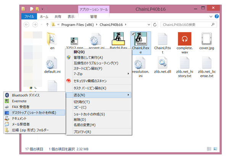
Task: Refresh the current folder view
Action: click(x=155, y=24)
